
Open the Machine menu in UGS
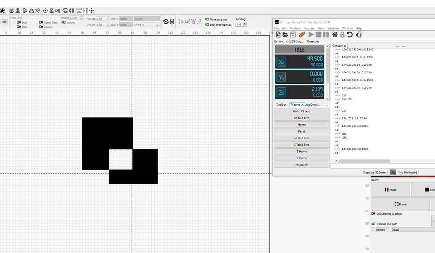pos(294,28)
